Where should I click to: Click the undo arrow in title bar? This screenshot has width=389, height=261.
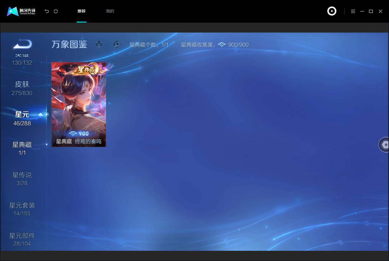(x=47, y=11)
